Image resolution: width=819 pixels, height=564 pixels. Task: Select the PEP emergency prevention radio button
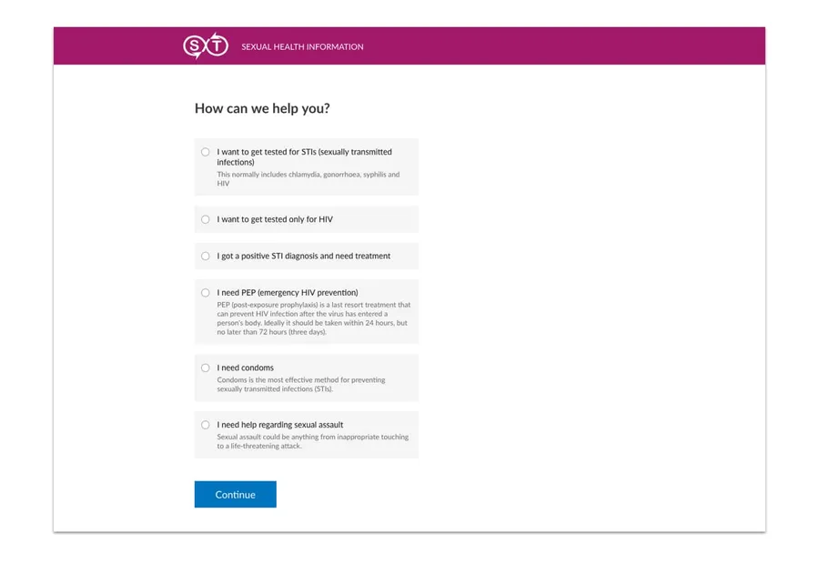pos(206,293)
